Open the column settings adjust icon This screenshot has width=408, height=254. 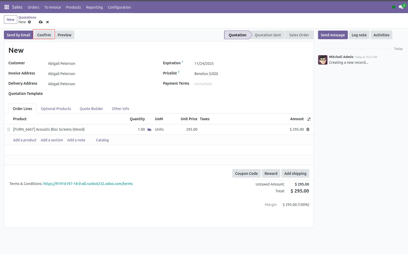click(309, 119)
